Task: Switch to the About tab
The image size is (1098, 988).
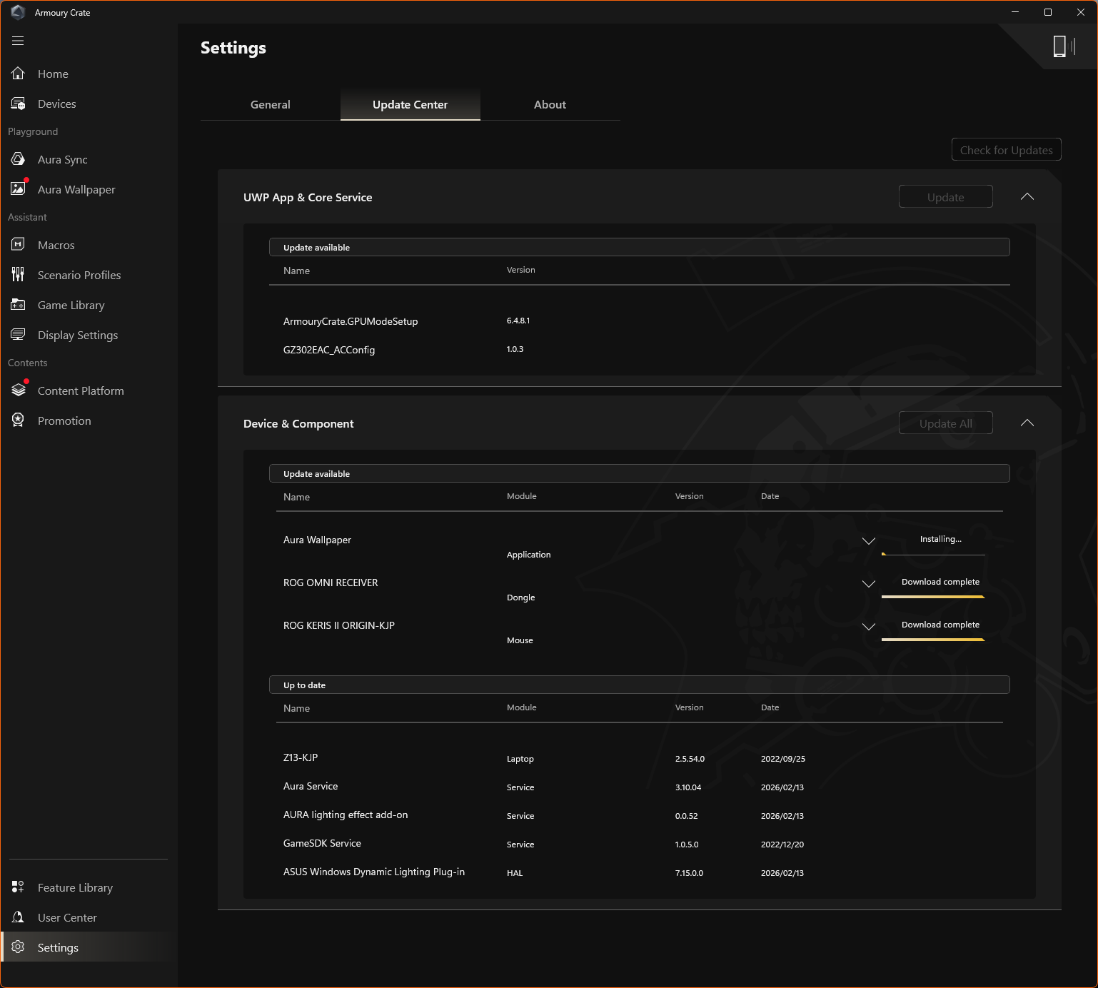Action: click(x=550, y=104)
